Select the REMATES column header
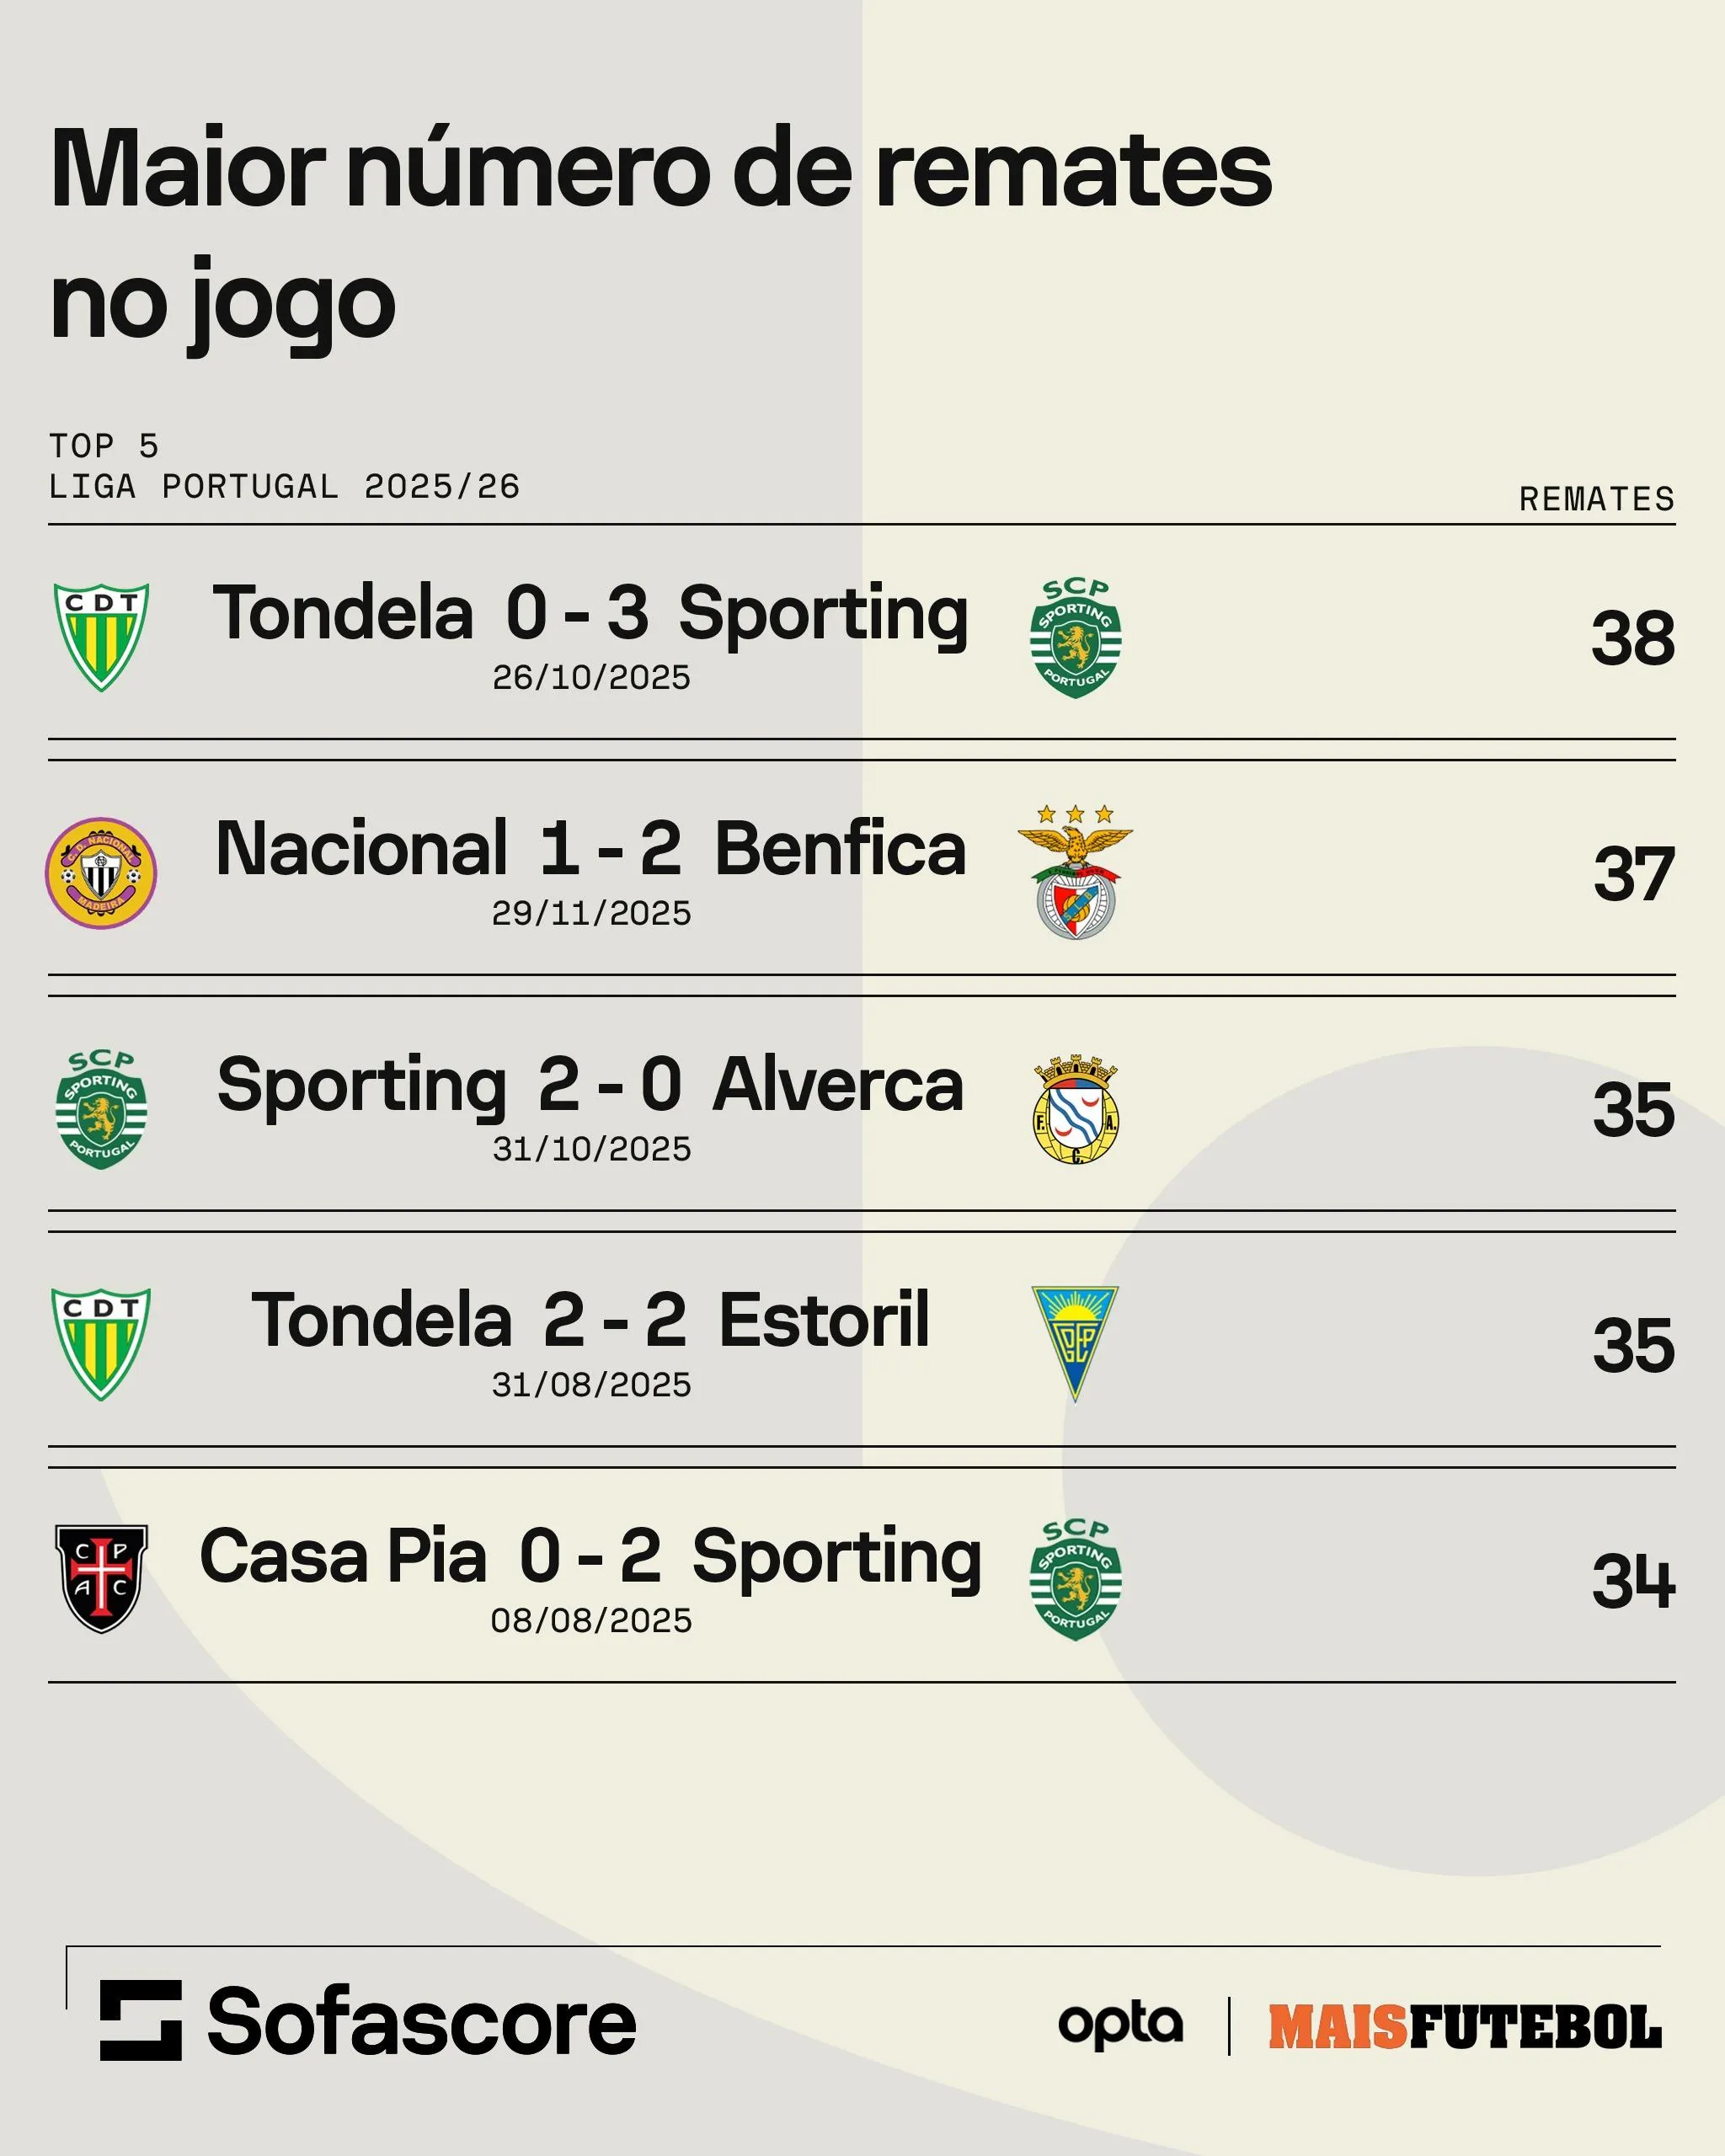 [1596, 499]
